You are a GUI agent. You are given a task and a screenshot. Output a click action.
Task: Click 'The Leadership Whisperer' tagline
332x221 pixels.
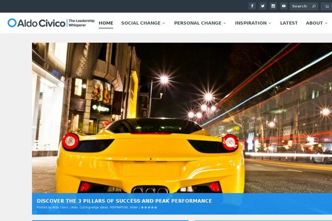click(x=81, y=23)
